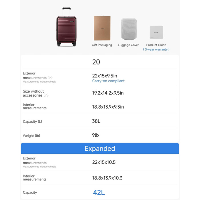Click the Gift Packaging label
This screenshot has height=200, width=200.
click(x=102, y=45)
